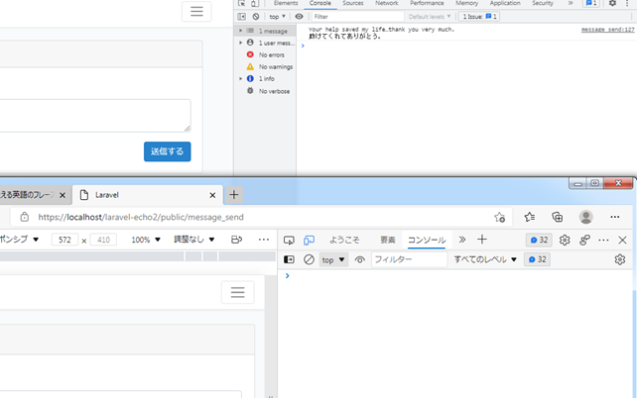This screenshot has width=637, height=398.
Task: Show more Chrome DevTools tabs via double chevron
Action: click(x=571, y=3)
